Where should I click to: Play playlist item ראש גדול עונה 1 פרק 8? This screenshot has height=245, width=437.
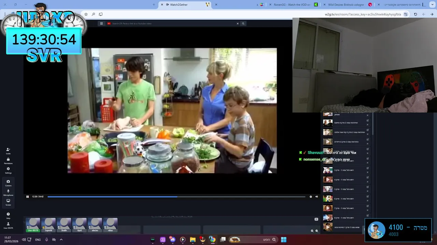click(328, 218)
